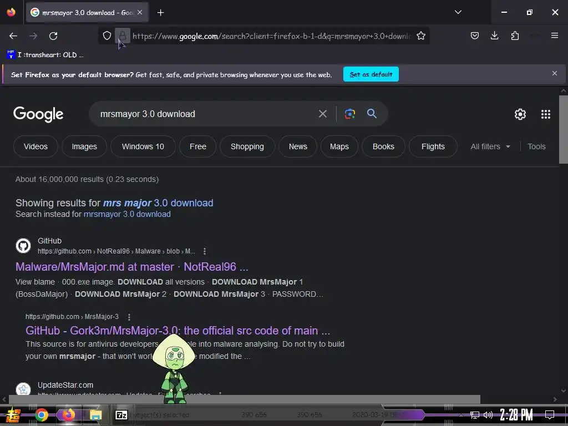The height and width of the screenshot is (426, 568).
Task: Clear the search query with the X
Action: tap(322, 114)
